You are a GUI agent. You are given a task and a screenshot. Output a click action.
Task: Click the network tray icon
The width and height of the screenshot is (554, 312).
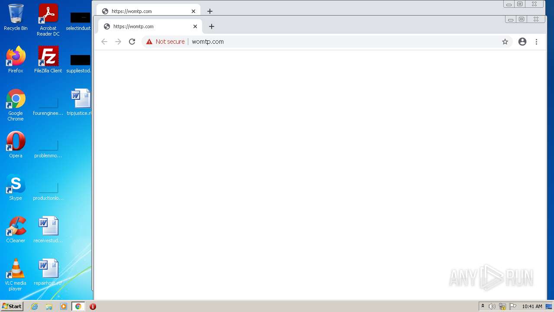tap(502, 306)
